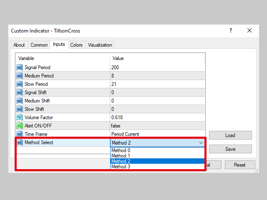Click the Alert ON/OFF row icon

(20, 126)
